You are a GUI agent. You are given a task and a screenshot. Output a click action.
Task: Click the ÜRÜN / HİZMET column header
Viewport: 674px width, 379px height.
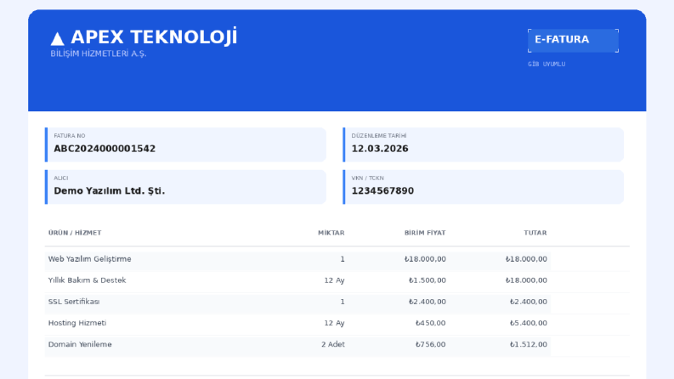pyautogui.click(x=75, y=233)
